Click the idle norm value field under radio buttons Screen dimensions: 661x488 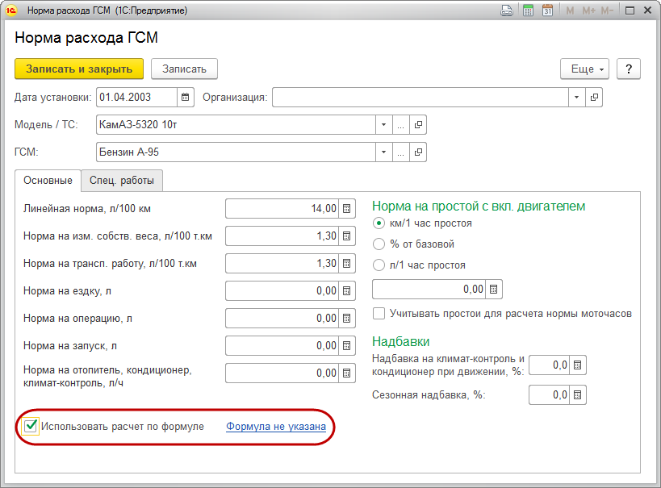429,289
